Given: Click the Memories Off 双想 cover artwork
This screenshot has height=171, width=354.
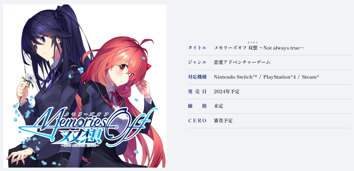Looking at the screenshot, I should pyautogui.click(x=85, y=86).
